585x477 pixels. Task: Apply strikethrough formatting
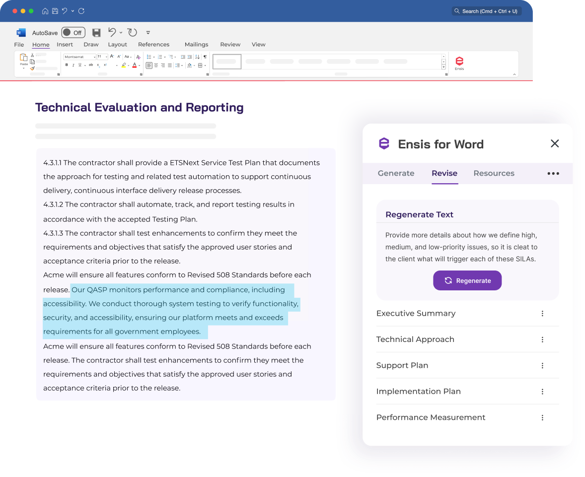91,65
